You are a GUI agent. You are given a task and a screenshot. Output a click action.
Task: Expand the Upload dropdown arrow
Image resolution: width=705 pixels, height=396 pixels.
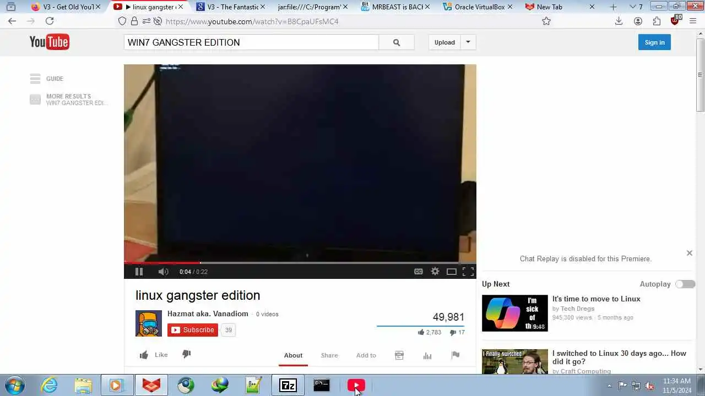468,42
